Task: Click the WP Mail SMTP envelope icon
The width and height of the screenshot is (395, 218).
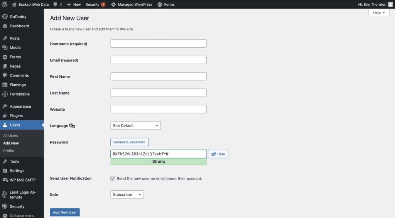Action: (x=5, y=180)
